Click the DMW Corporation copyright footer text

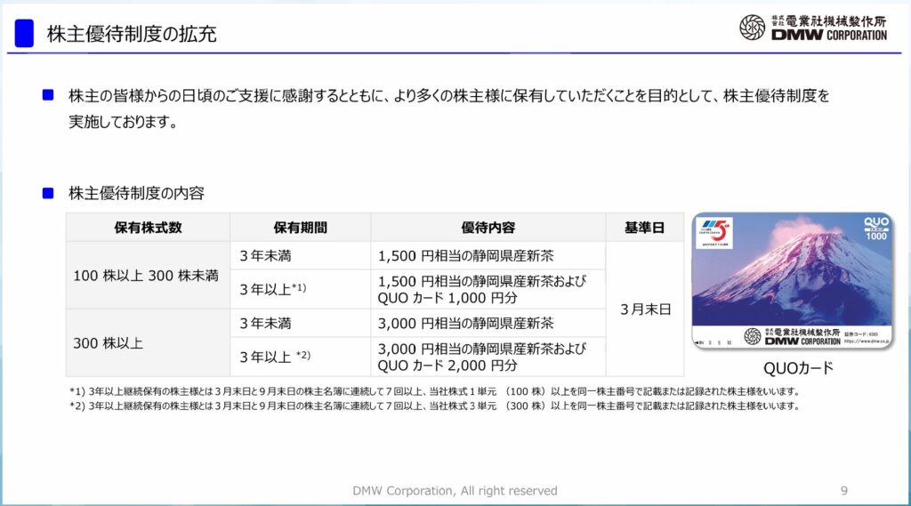click(455, 491)
